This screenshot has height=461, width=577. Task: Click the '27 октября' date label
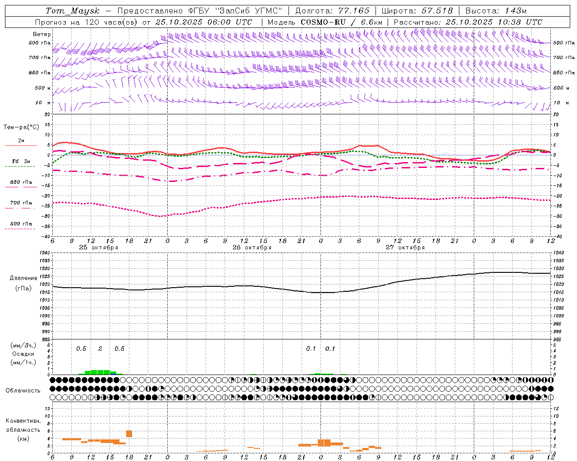(405, 248)
